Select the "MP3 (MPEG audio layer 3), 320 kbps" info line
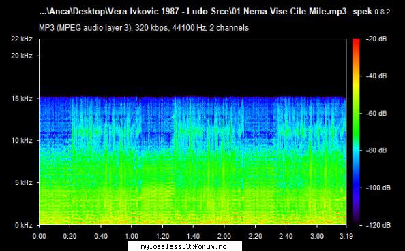 (144, 28)
